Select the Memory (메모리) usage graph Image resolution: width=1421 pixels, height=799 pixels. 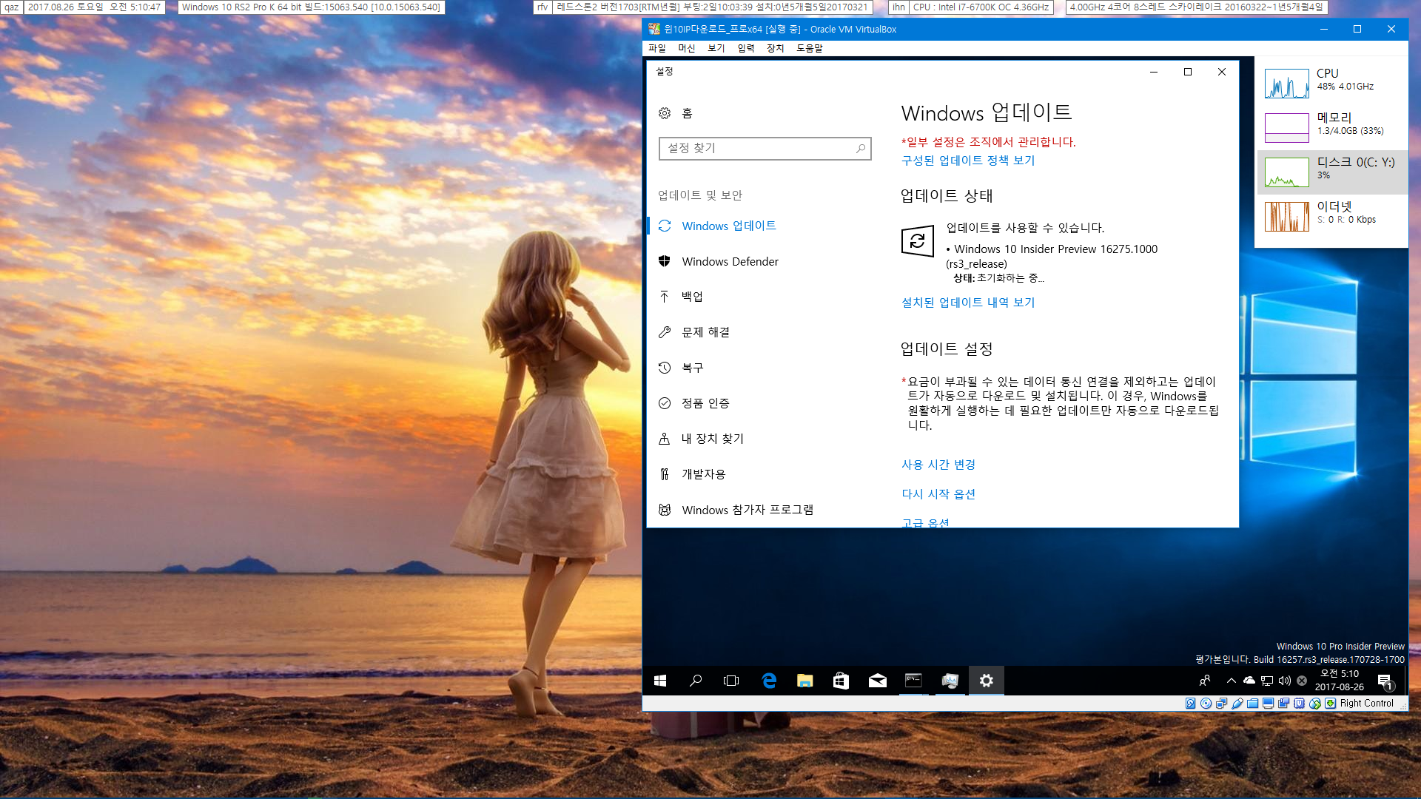(x=1287, y=128)
